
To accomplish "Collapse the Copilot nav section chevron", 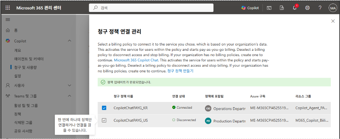I will click(70, 41).
